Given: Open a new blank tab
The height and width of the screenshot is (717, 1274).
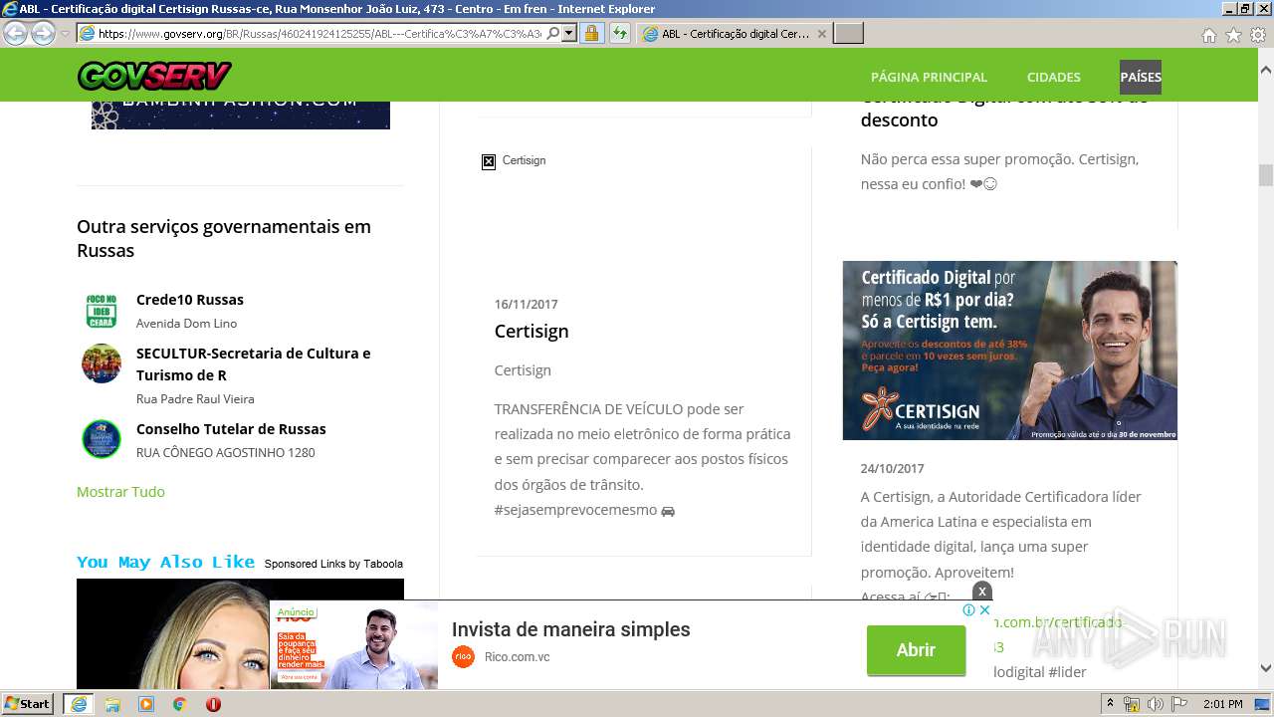Looking at the screenshot, I should [x=848, y=33].
